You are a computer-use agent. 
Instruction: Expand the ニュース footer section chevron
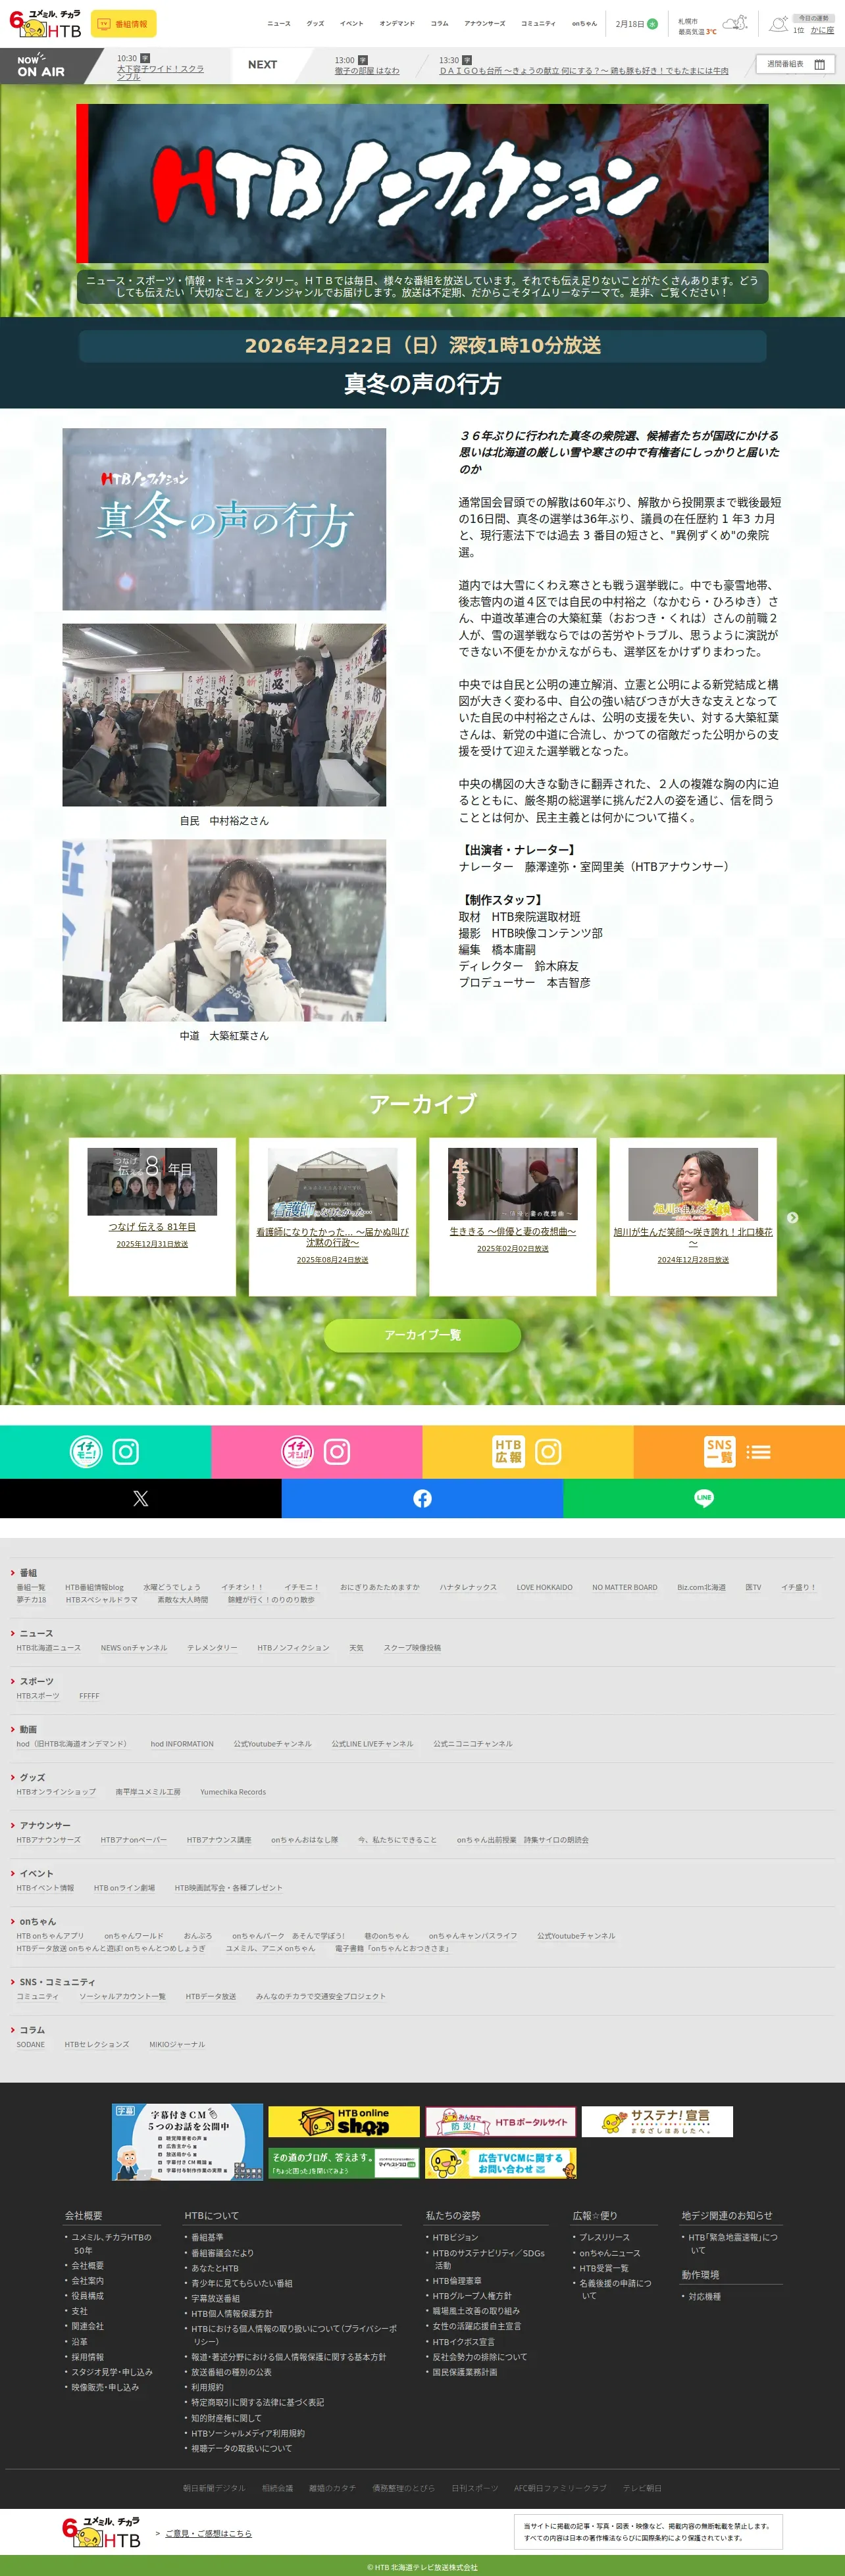13,1633
